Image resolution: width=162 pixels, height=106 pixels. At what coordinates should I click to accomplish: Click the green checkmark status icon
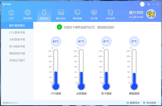[59, 27]
